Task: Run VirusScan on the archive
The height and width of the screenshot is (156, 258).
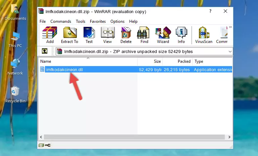Action: tap(204, 35)
